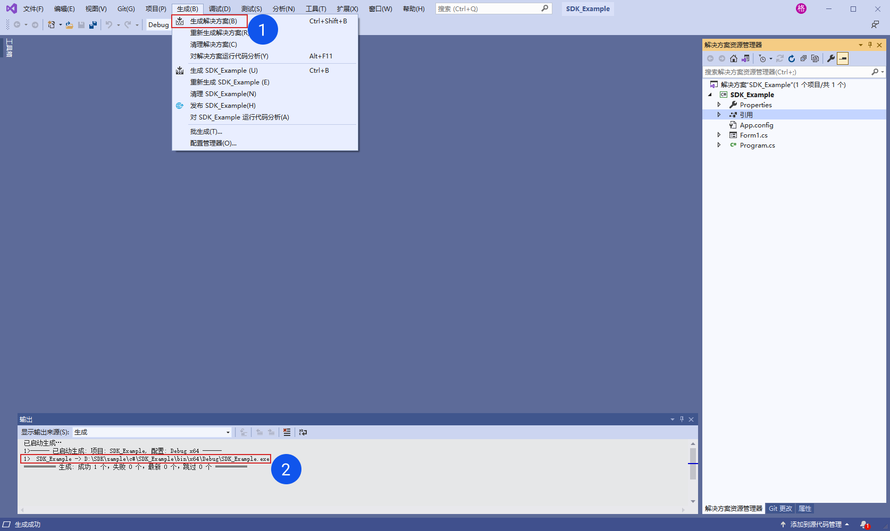
Task: Pin the 输出 output panel
Action: click(x=682, y=419)
